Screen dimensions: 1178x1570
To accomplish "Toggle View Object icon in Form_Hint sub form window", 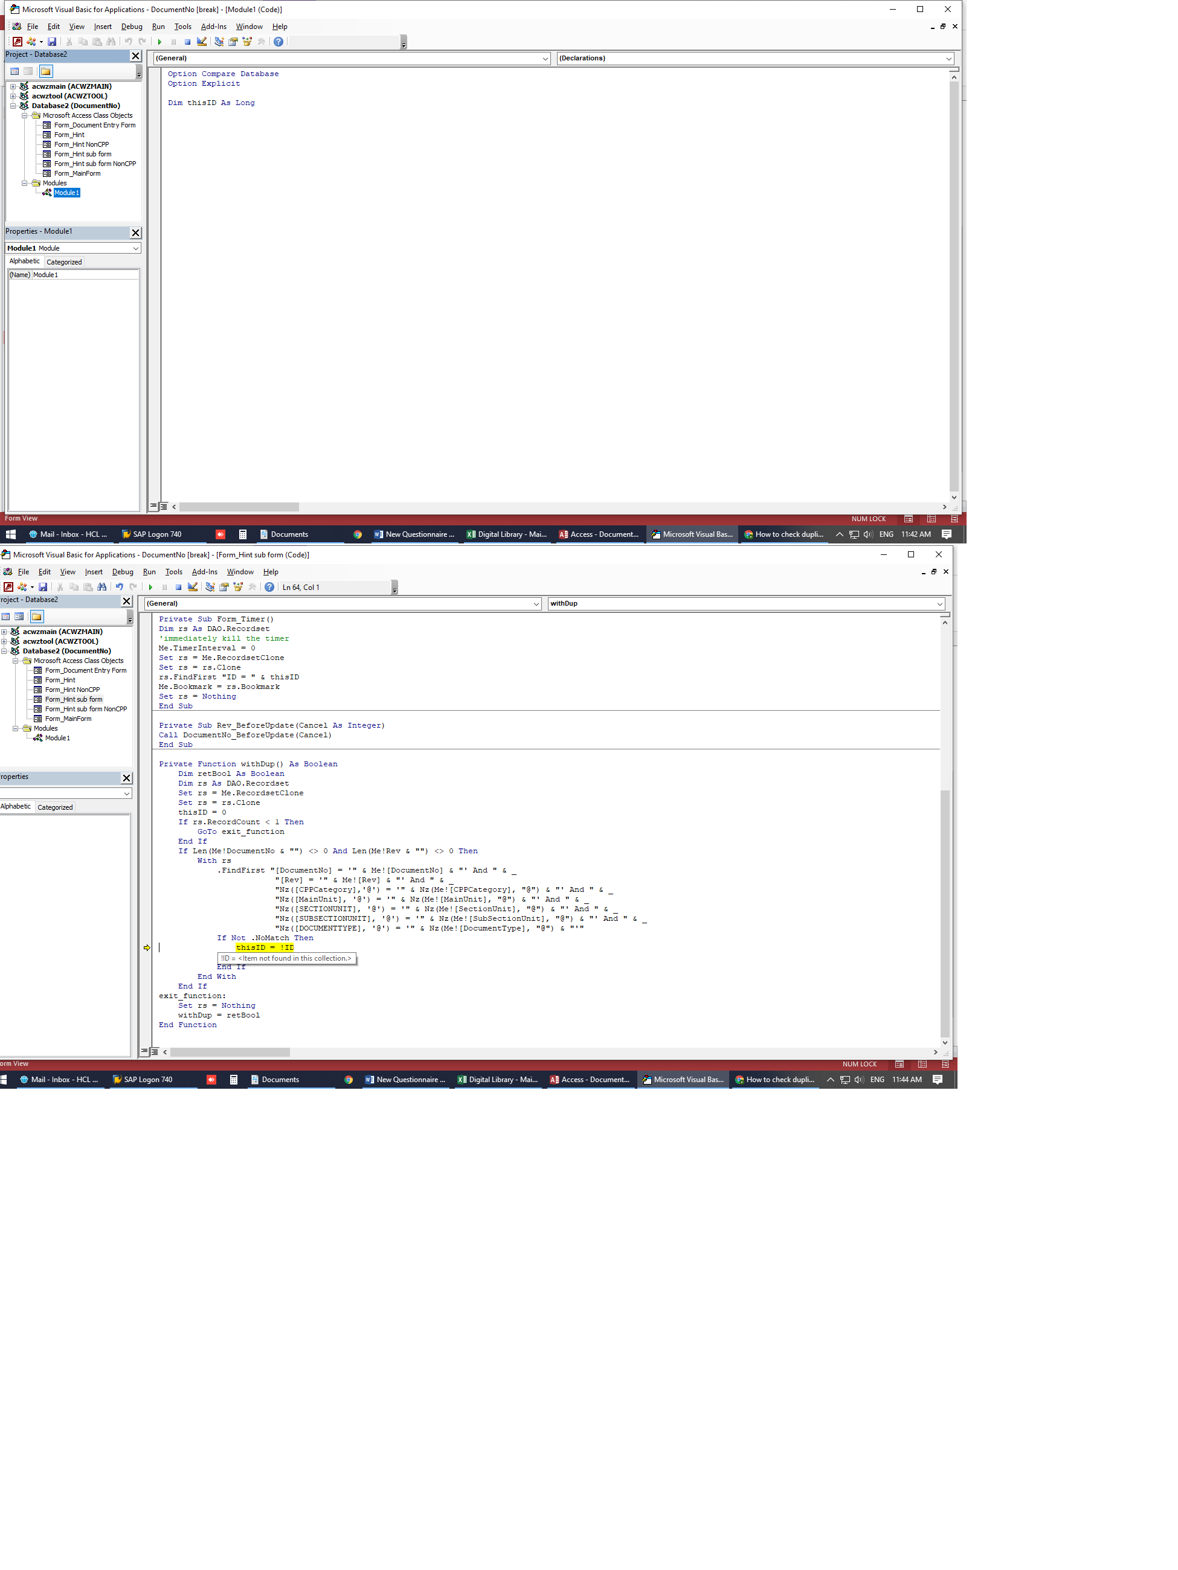I will (x=19, y=616).
